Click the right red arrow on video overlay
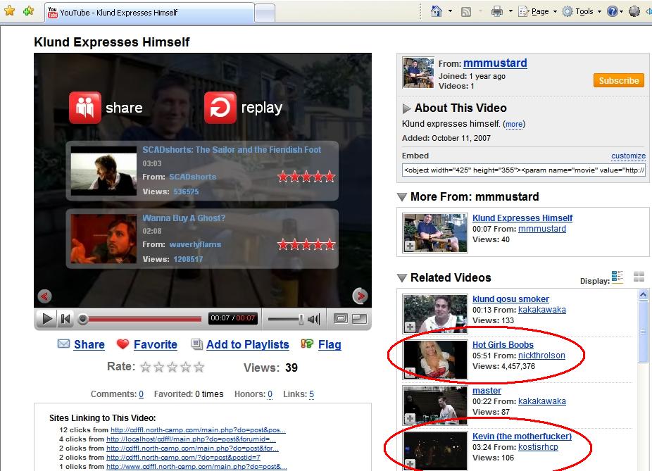652x471 pixels. [360, 296]
